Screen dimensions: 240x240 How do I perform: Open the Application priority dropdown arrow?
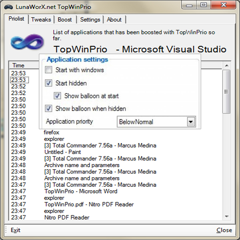point(191,122)
